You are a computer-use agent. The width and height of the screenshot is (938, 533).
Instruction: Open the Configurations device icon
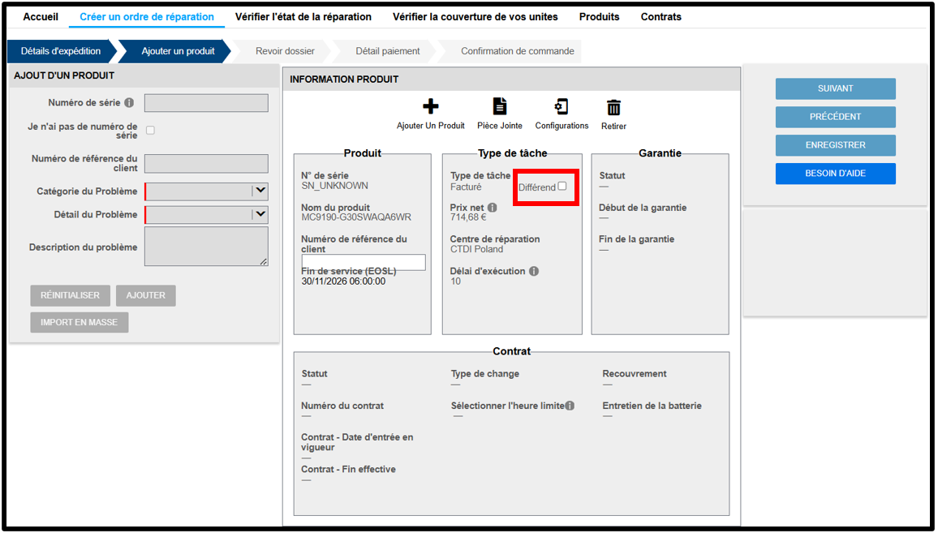coord(562,107)
